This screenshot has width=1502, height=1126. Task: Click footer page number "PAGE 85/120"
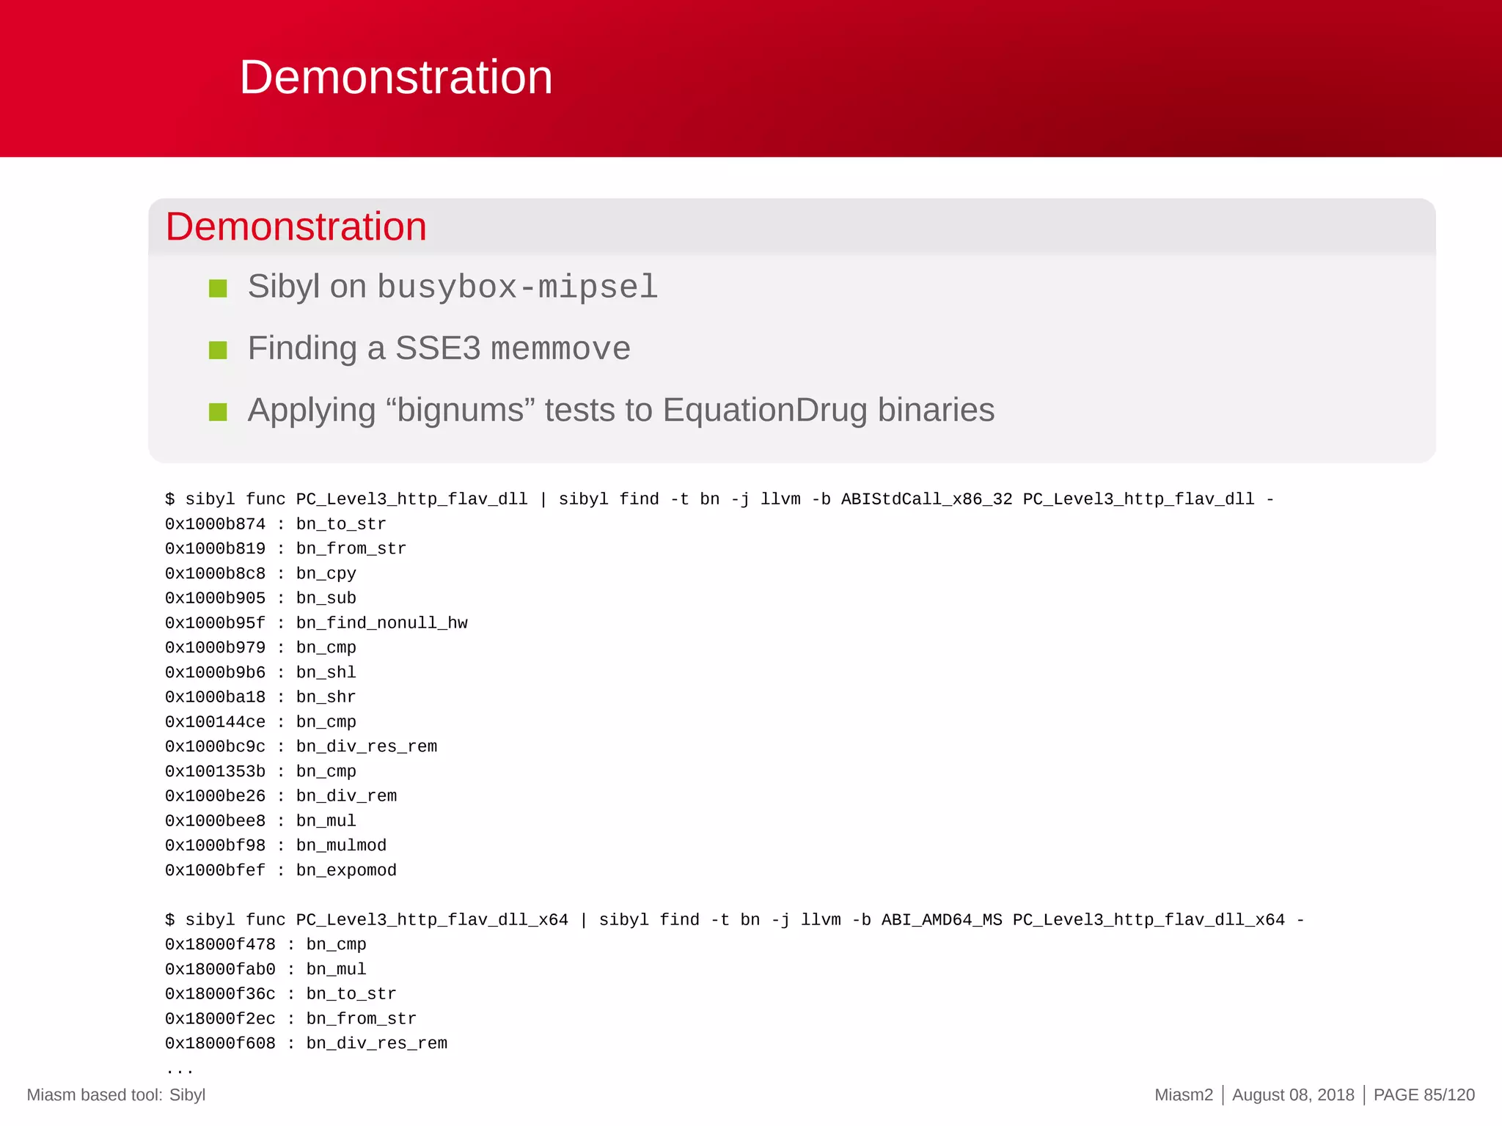(x=1424, y=1095)
